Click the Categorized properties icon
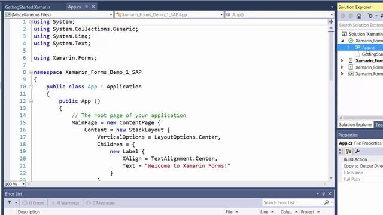Viewport: 383px width, 215px height. pyautogui.click(x=341, y=151)
